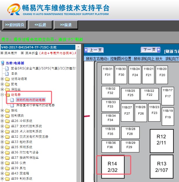
Task: Expand all menus with 菜单展开
Action: point(11,53)
